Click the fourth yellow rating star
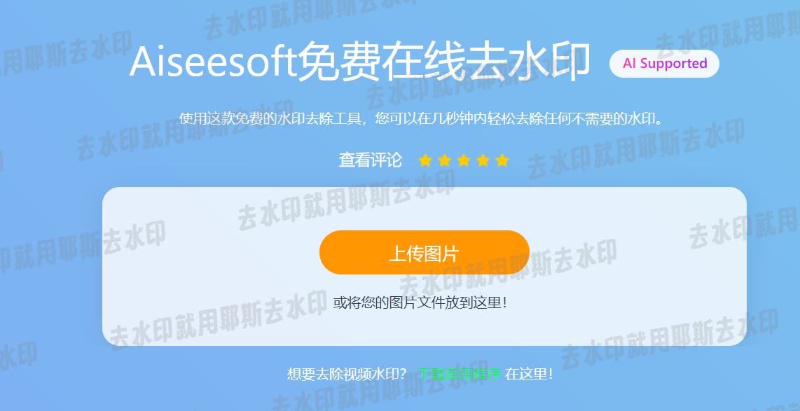The height and width of the screenshot is (411, 800). (x=483, y=160)
